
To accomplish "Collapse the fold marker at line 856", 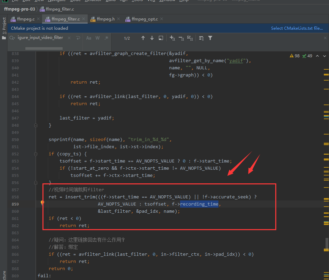I will point(36,183).
